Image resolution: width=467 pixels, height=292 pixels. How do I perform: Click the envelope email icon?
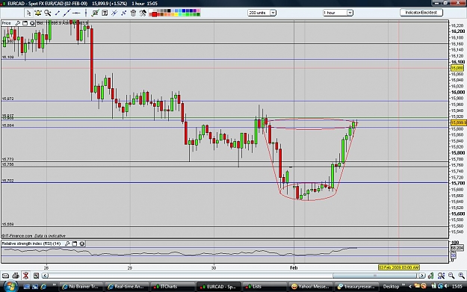tap(6, 276)
